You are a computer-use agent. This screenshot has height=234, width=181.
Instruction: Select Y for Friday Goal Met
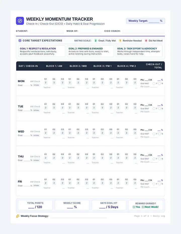[x=154, y=184]
